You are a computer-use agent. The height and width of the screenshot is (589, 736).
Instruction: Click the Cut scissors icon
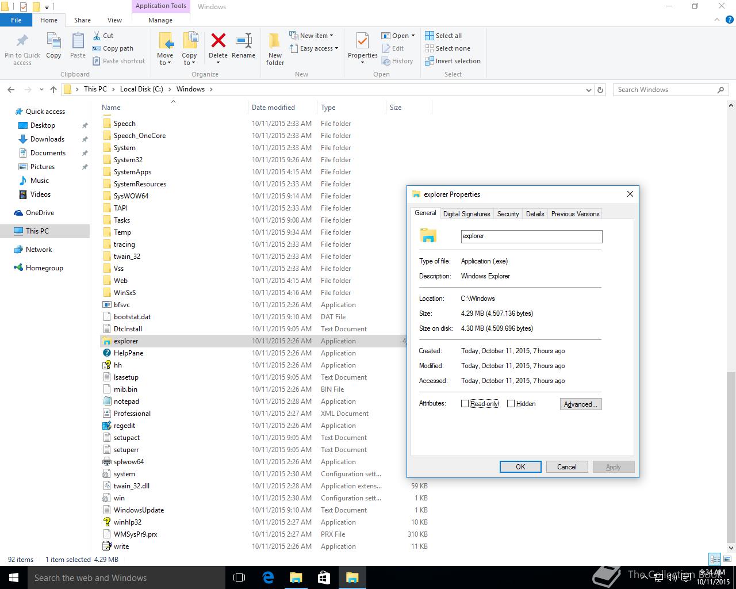(96, 36)
